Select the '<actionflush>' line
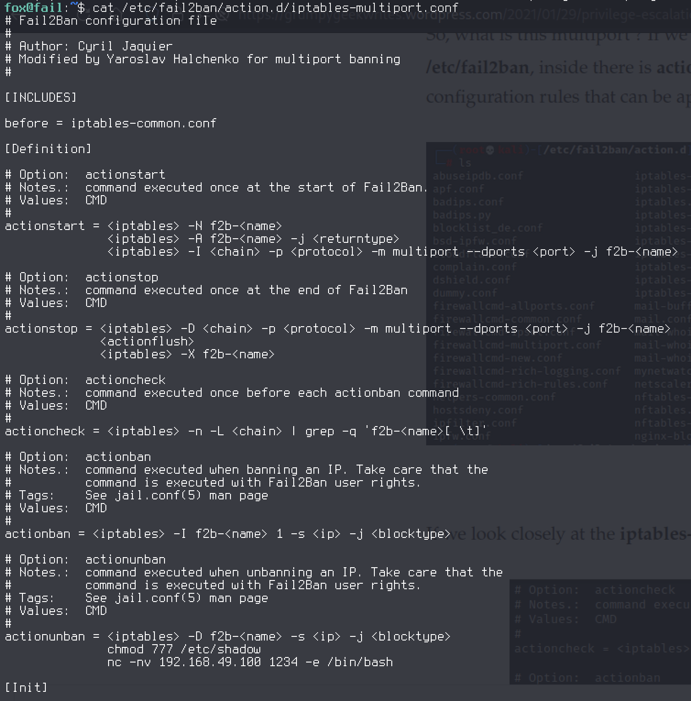 click(x=147, y=341)
